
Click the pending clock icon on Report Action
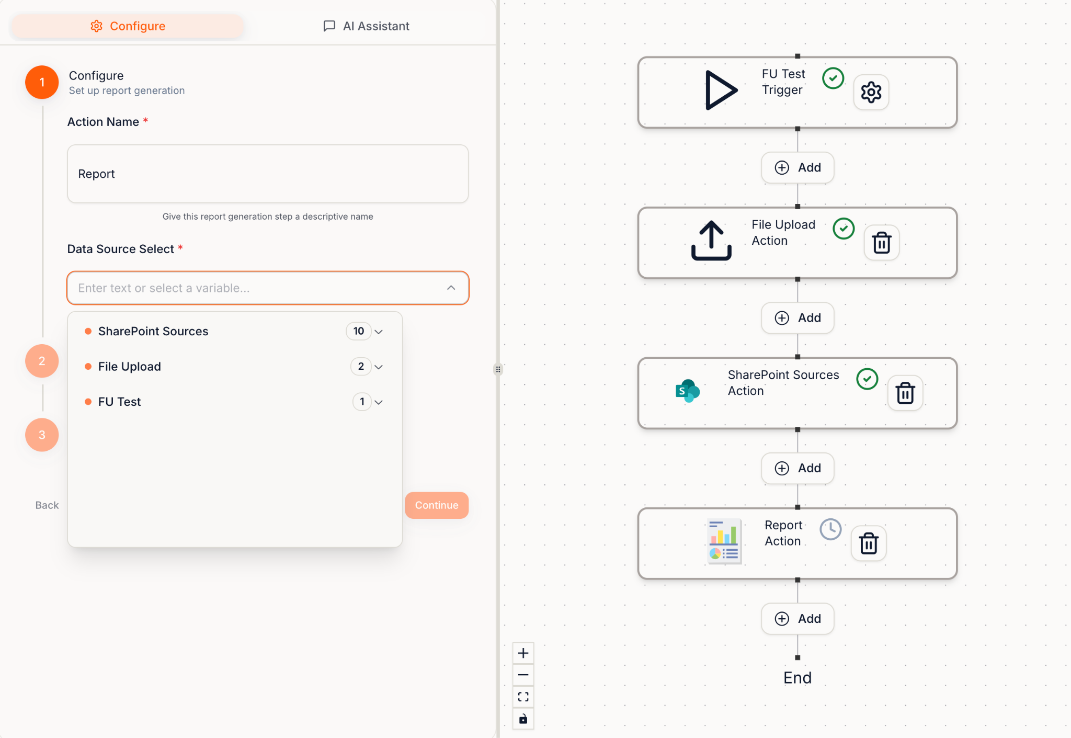[830, 528]
